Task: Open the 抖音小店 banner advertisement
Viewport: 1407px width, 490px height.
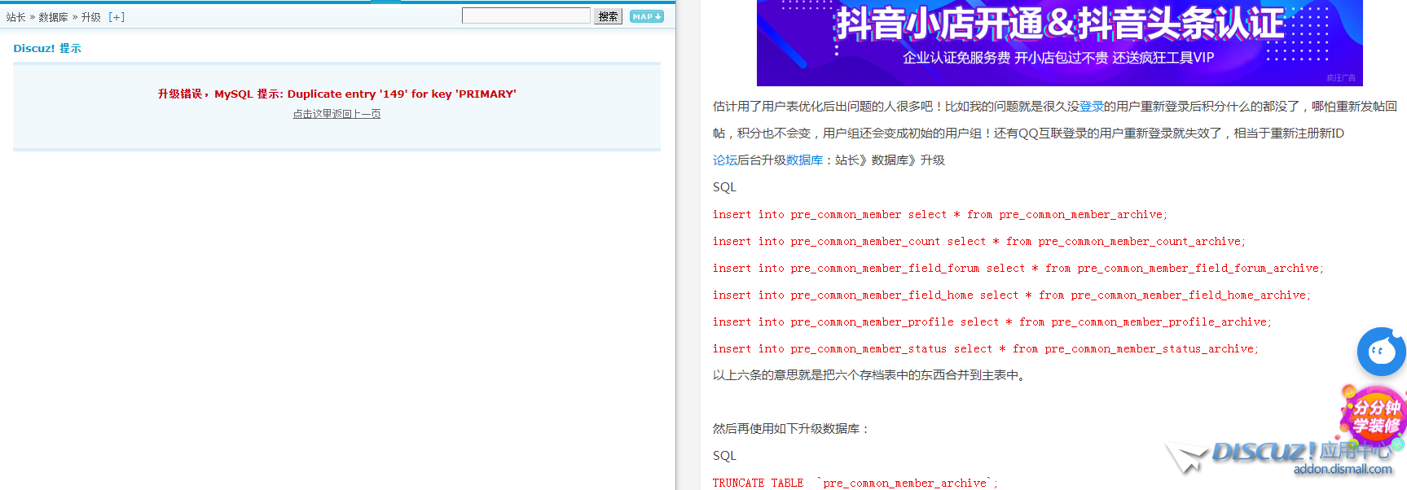Action: pos(1059,42)
